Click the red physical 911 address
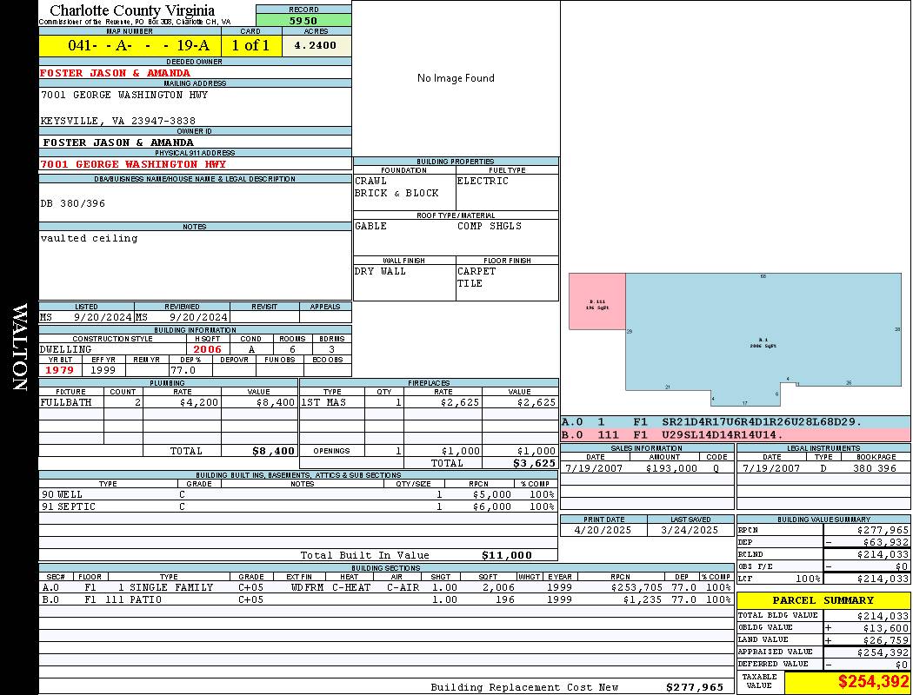 [x=133, y=164]
